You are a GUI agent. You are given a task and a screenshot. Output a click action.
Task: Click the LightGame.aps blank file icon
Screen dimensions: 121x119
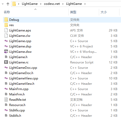[6, 30]
